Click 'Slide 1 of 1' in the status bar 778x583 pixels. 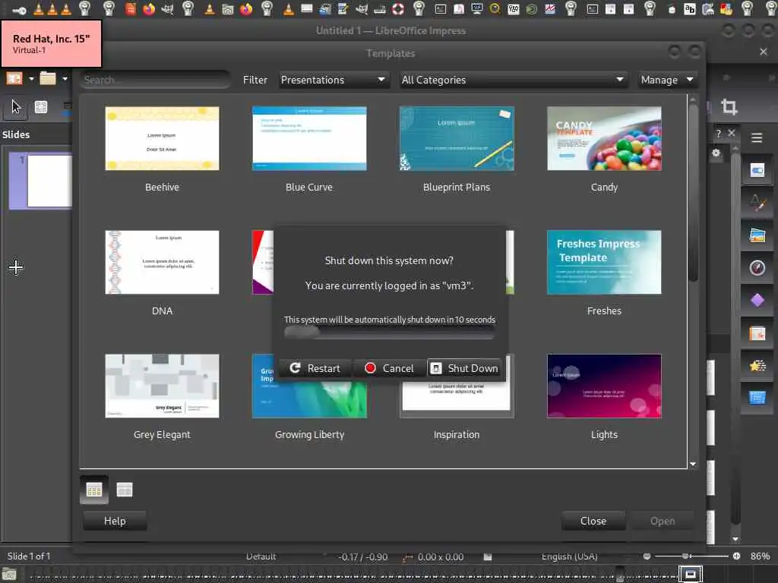(29, 556)
